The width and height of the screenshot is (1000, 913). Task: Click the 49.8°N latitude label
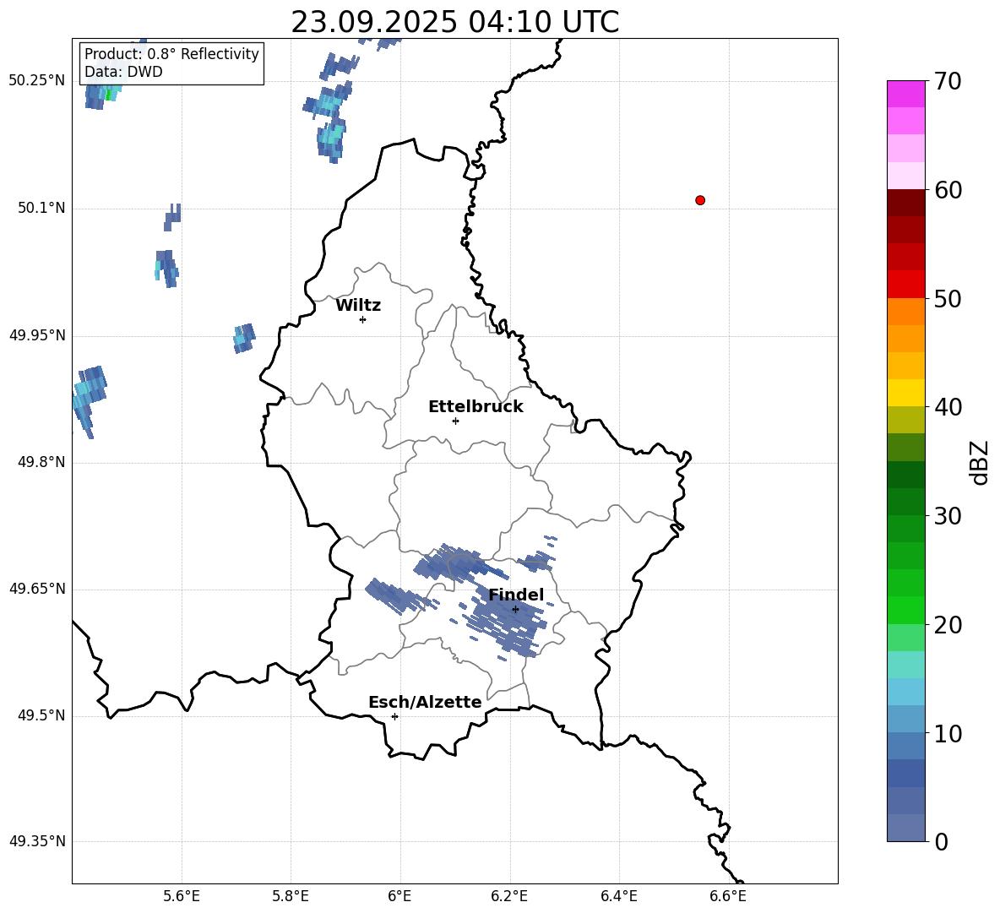pyautogui.click(x=41, y=462)
